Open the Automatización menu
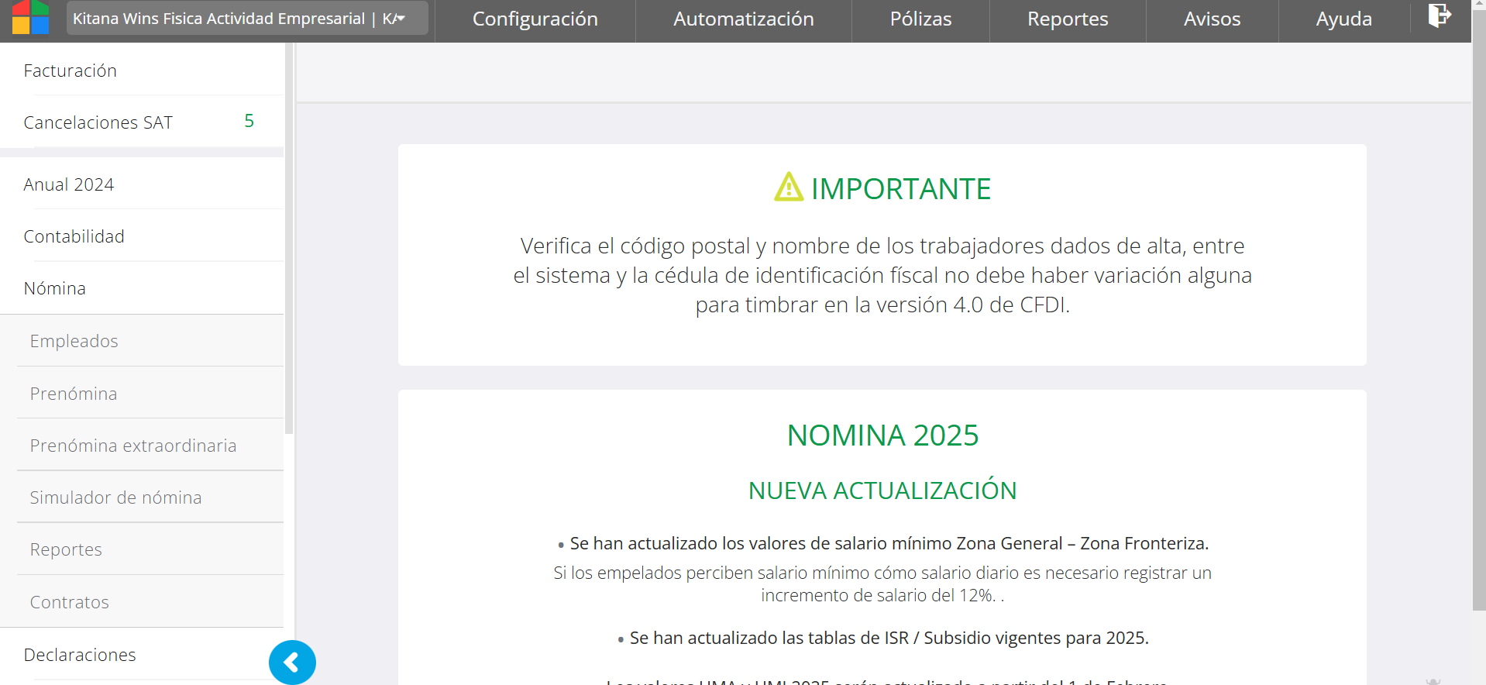 [743, 19]
